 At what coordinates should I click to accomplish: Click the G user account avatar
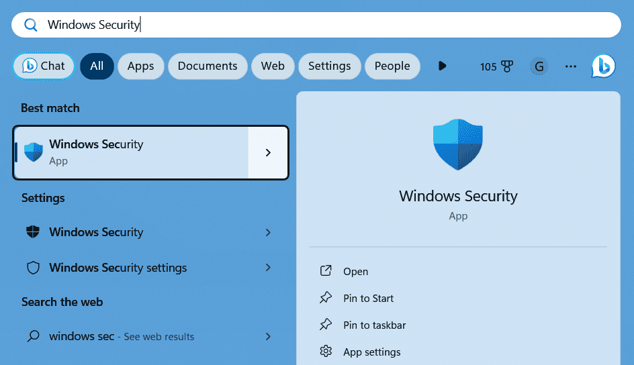point(539,66)
